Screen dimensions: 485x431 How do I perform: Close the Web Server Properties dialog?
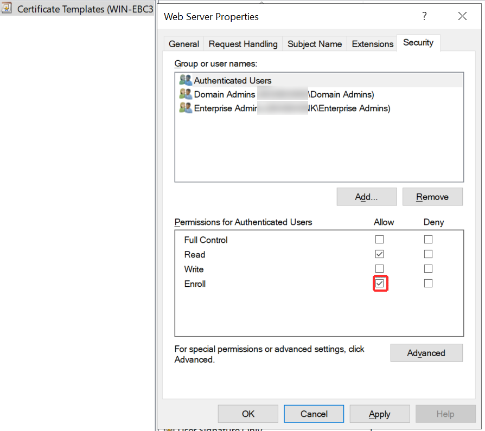462,16
